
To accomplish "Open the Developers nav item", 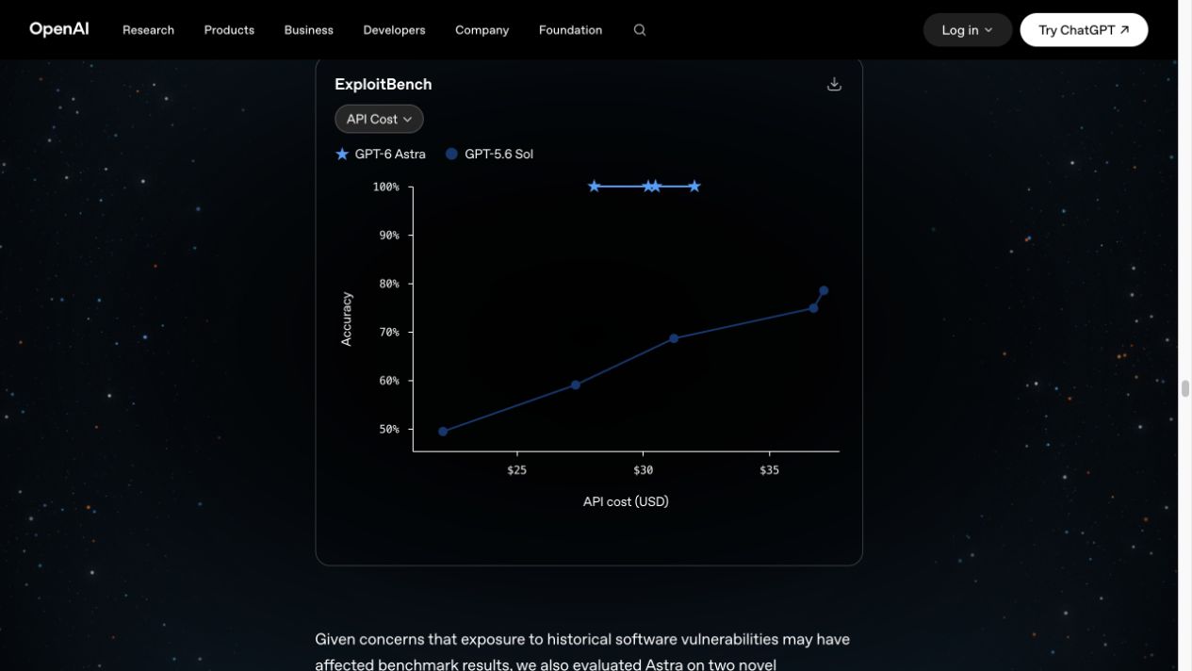I will point(394,30).
